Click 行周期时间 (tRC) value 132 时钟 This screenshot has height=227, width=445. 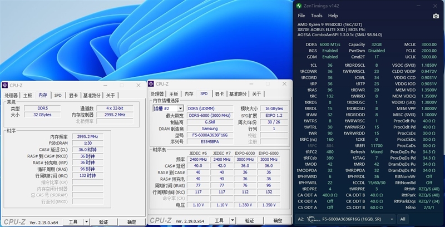point(87,176)
